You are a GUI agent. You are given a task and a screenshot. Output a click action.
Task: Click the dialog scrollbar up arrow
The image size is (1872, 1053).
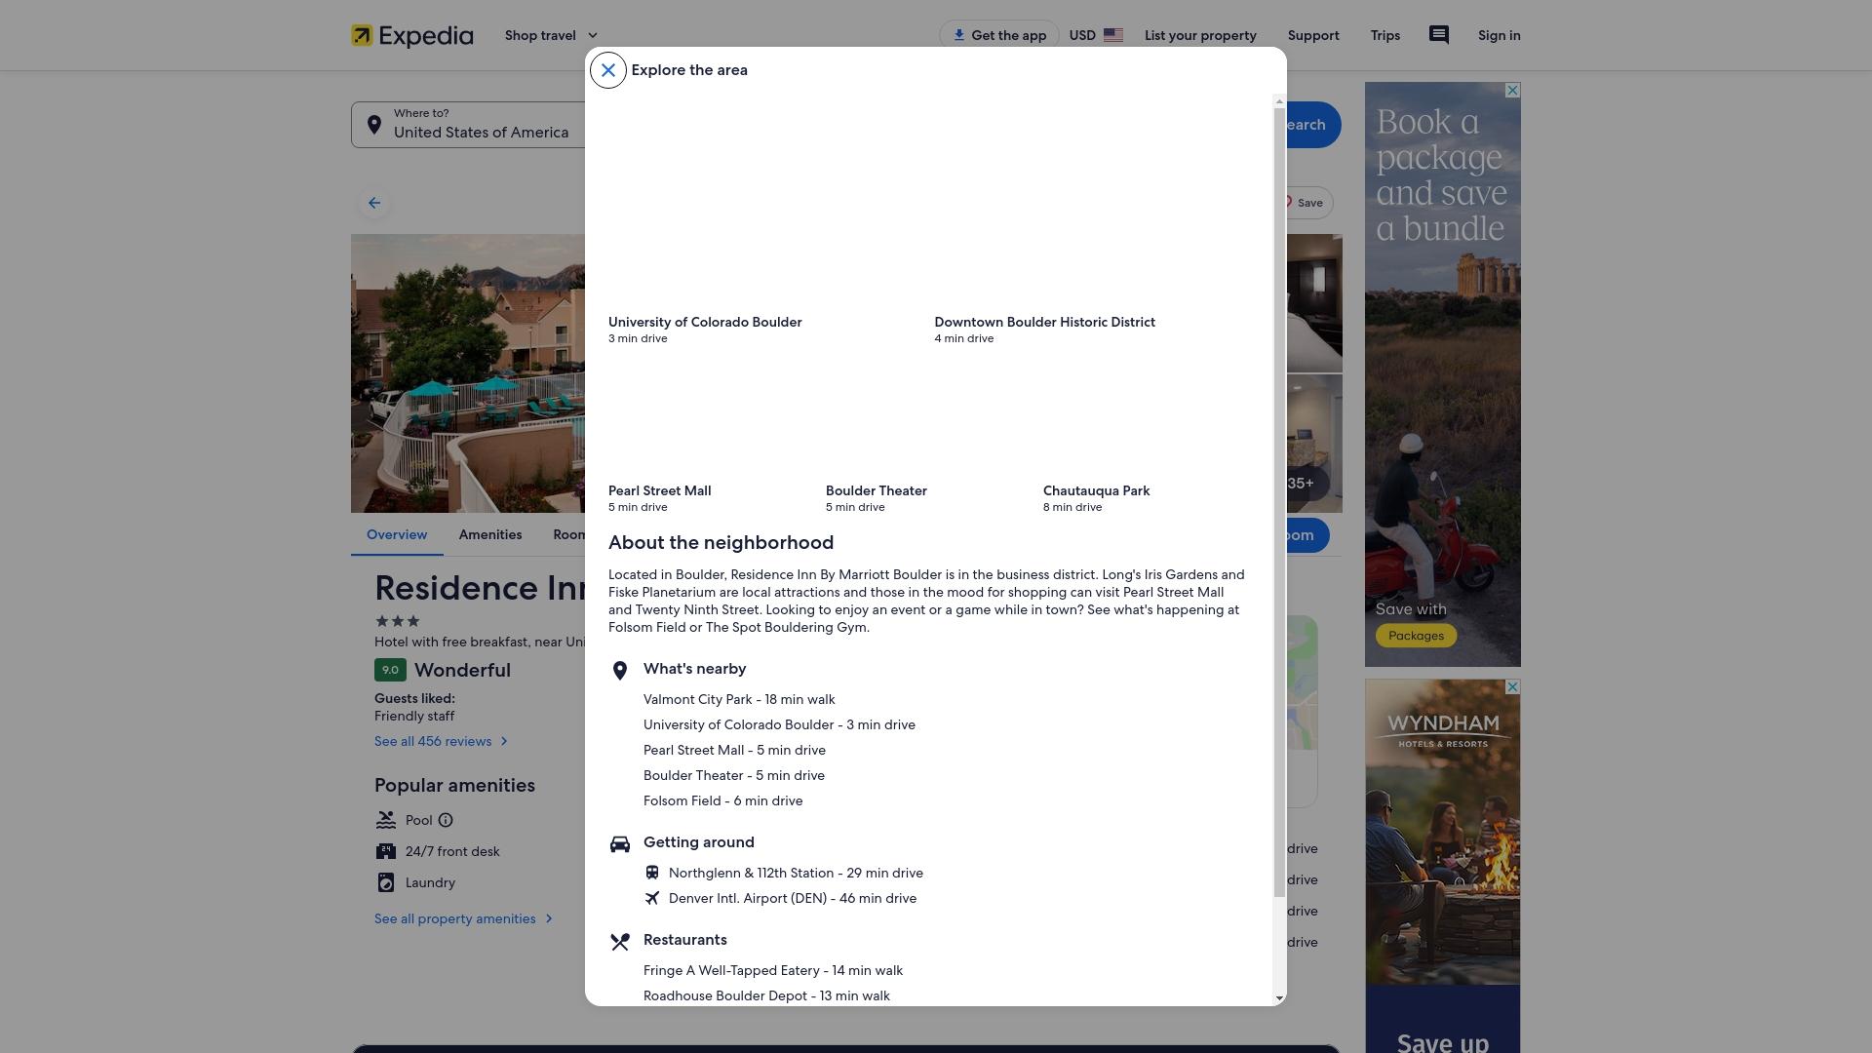click(x=1279, y=101)
